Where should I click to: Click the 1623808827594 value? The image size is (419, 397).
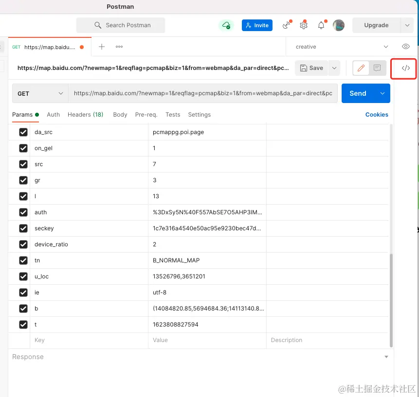pyautogui.click(x=175, y=325)
